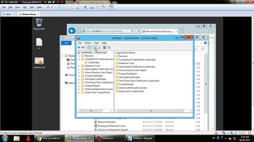Open the Action menu in certmgr
Screen dimensions: 254x142
pos(88,43)
